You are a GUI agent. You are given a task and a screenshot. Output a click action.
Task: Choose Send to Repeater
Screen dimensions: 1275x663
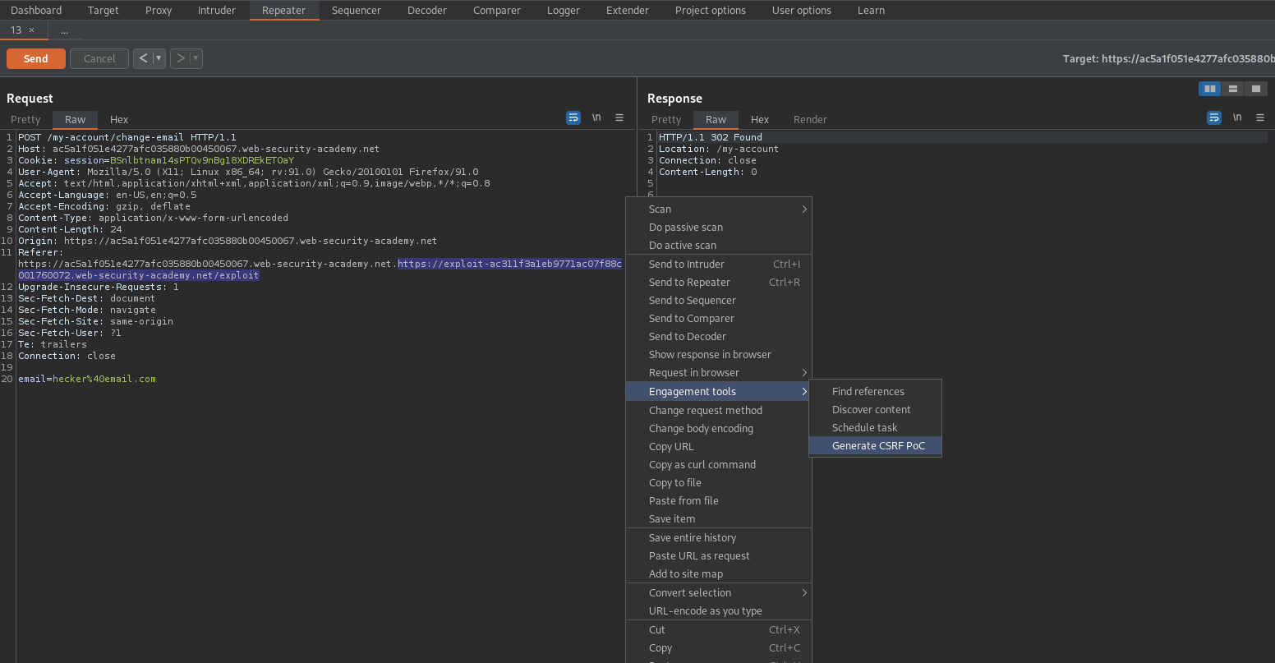click(x=718, y=283)
